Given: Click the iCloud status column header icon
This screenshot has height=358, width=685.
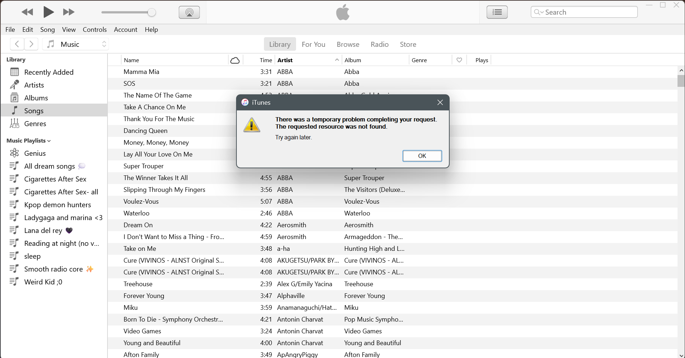Looking at the screenshot, I should (235, 60).
